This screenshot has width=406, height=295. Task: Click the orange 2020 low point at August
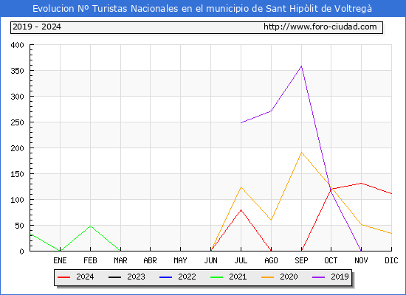click(271, 220)
